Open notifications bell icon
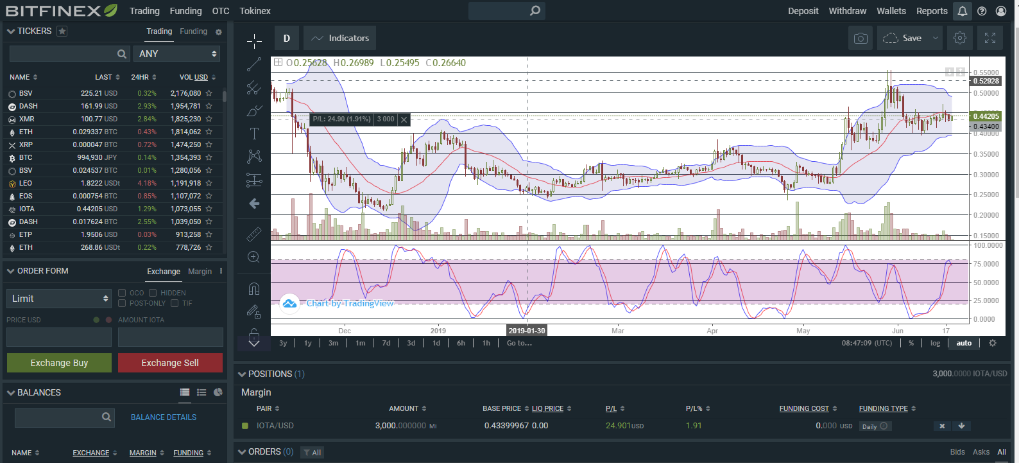 pos(962,11)
